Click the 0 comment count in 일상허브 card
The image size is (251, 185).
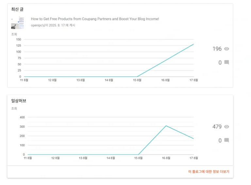(220, 141)
